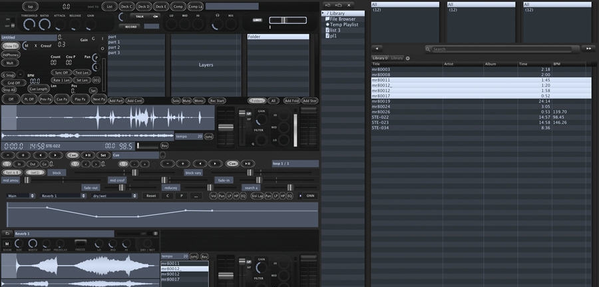Toggle PL Off

pyautogui.click(x=29, y=99)
